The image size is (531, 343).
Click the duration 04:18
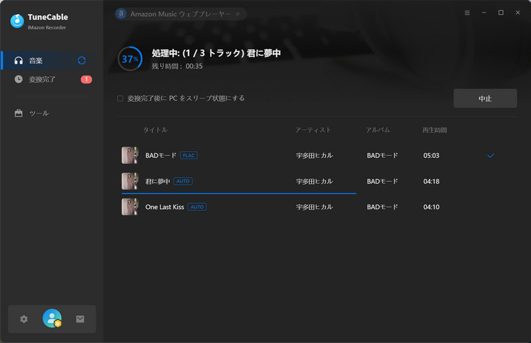pyautogui.click(x=431, y=181)
